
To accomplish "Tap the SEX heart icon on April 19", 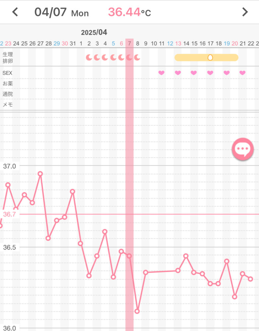I will [x=227, y=72].
